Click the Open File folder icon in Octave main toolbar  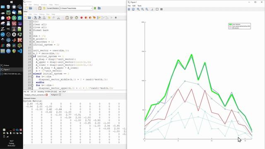point(31,8)
